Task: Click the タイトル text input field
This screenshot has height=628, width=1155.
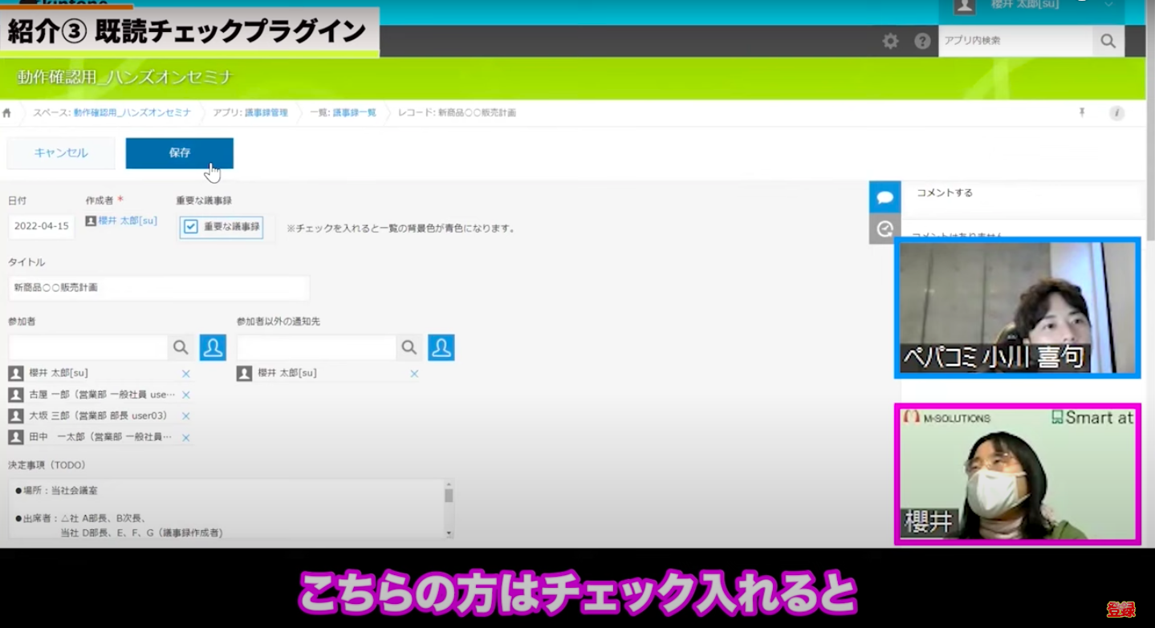Action: (159, 287)
